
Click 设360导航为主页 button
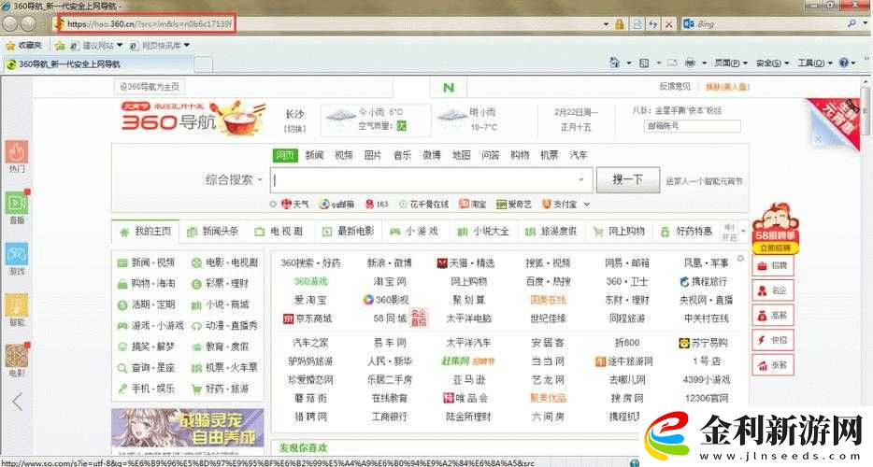[150, 87]
